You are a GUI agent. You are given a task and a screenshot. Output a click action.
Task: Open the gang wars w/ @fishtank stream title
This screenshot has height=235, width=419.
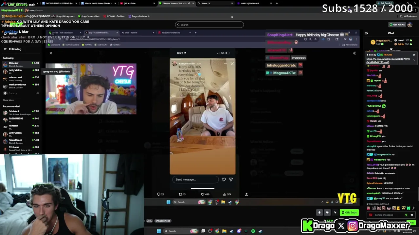tap(57, 71)
